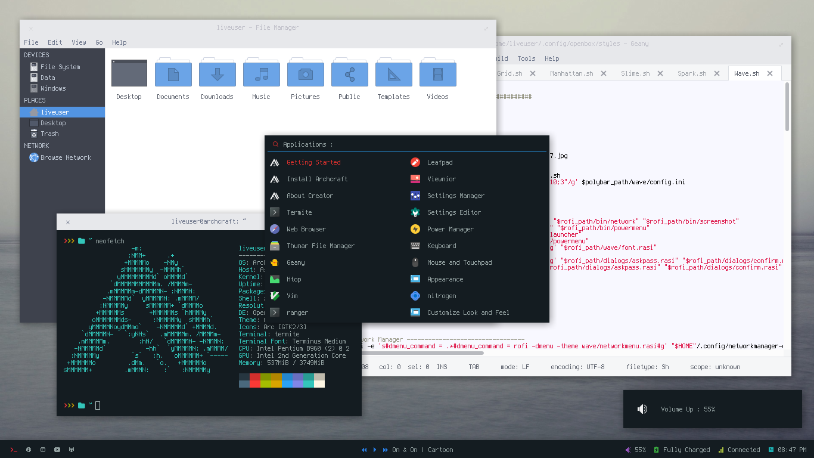
Task: Open the Pictures folder icon
Action: coord(305,73)
